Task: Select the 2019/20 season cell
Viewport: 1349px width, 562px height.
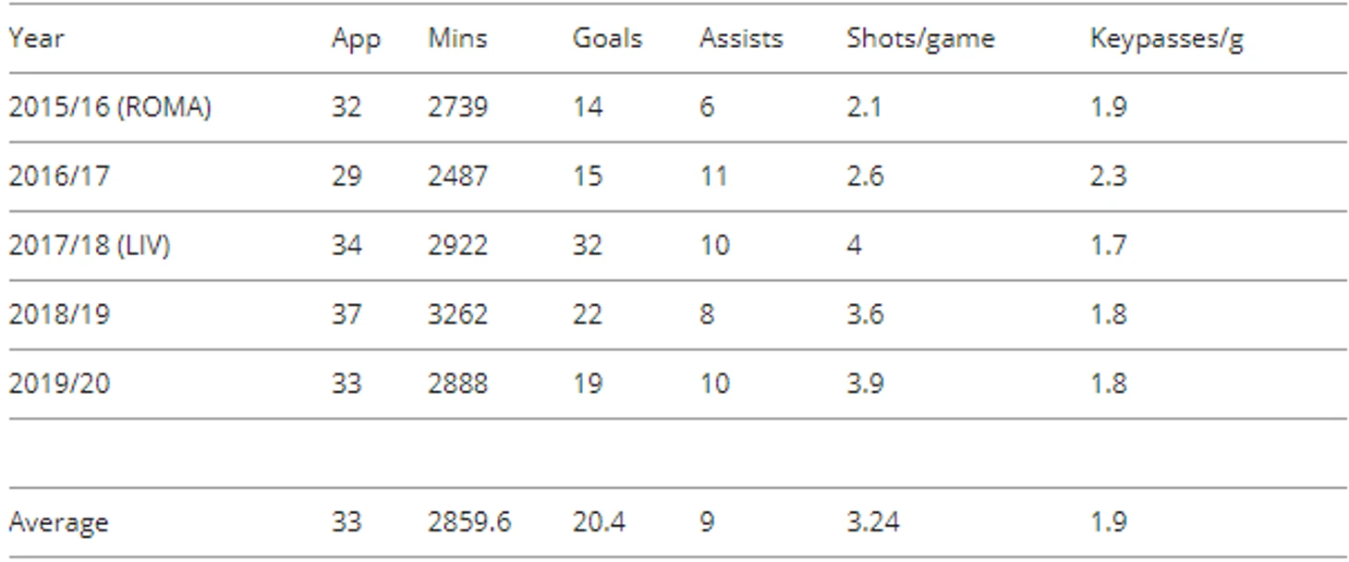Action: tap(59, 384)
